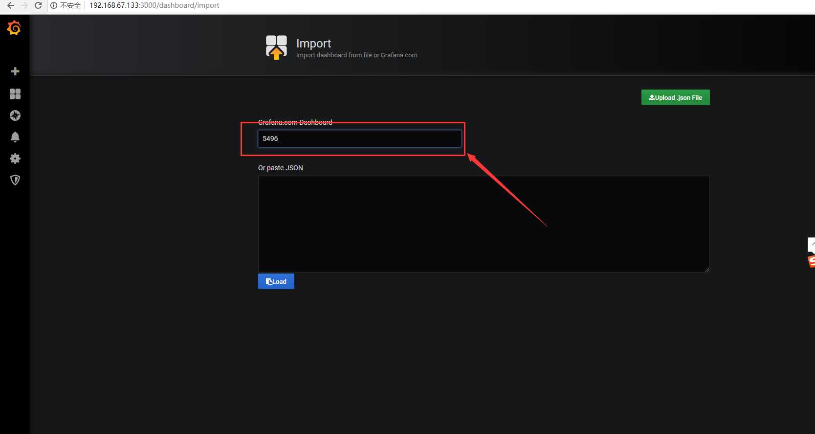
Task: Click the JSON textarea resize handle
Action: [x=706, y=269]
